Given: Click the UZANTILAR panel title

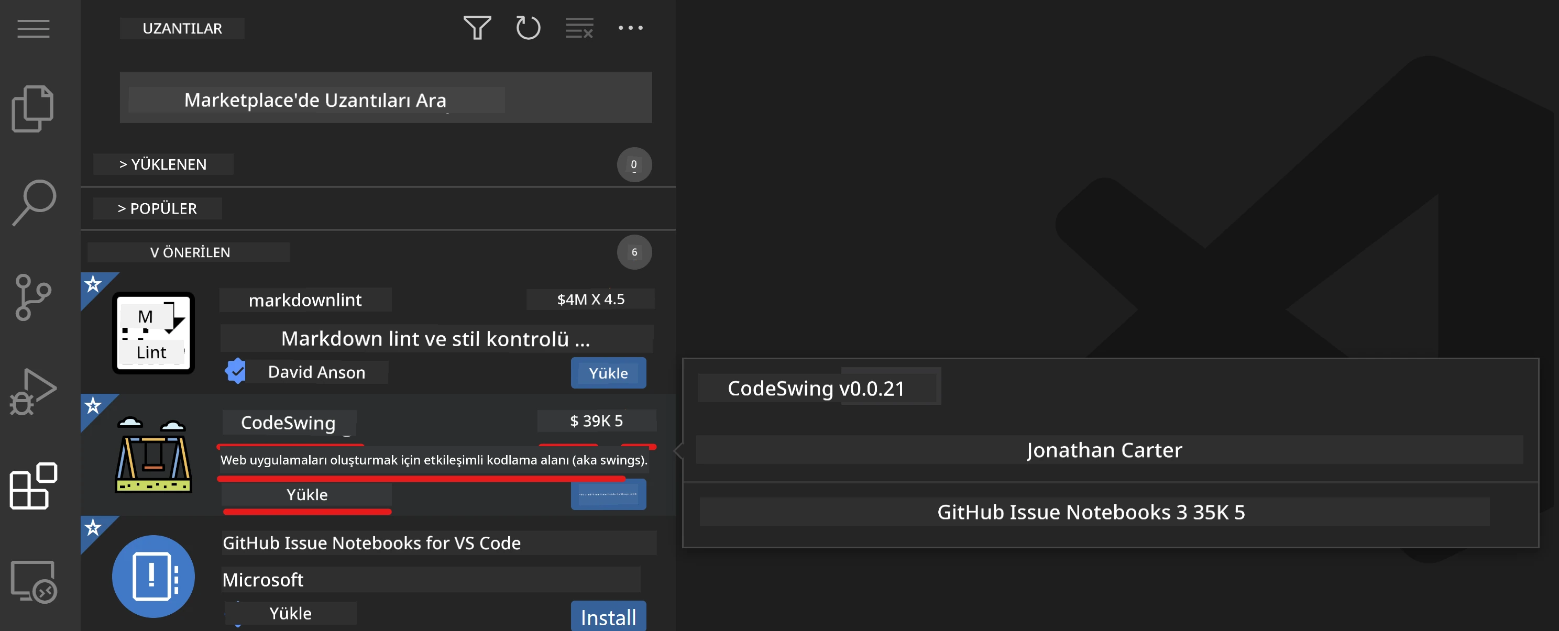Looking at the screenshot, I should click(x=182, y=28).
